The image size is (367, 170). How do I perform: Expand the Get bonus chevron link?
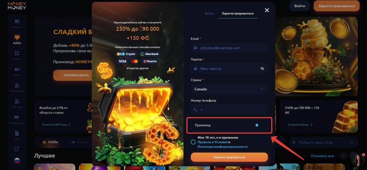click(x=300, y=125)
